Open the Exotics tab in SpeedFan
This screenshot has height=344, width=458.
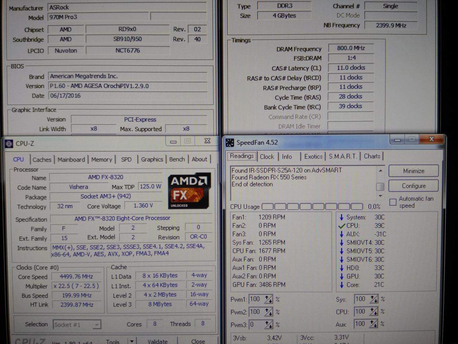(313, 157)
